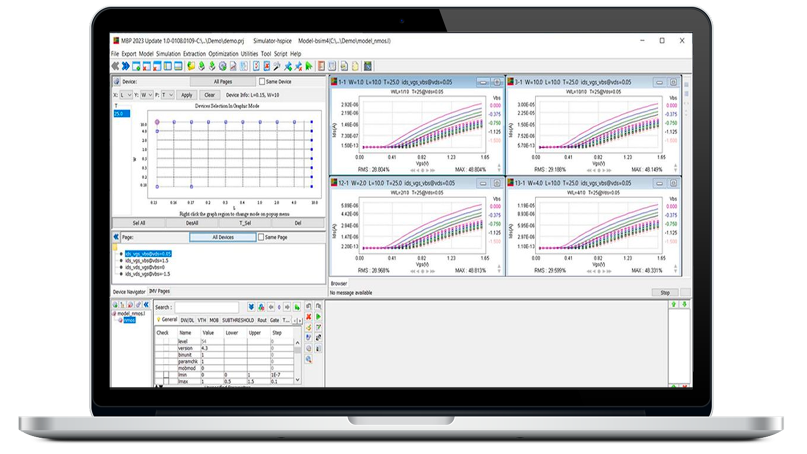Click the Clear button
The height and width of the screenshot is (454, 807).
tap(209, 95)
